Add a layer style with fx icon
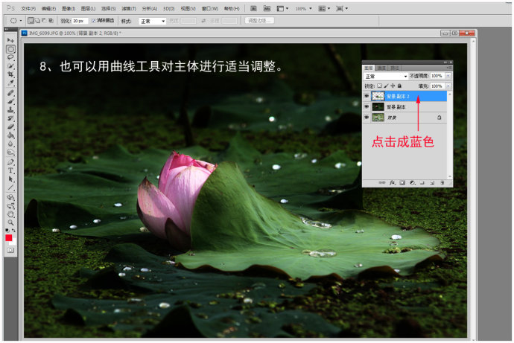 tap(392, 182)
